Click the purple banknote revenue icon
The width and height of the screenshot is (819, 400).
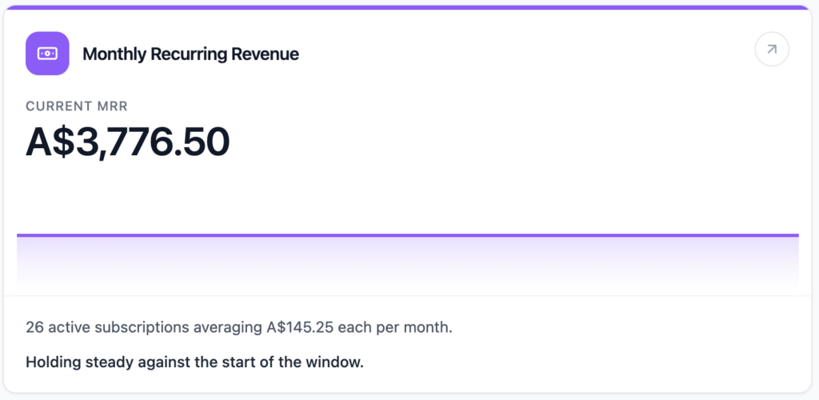tap(47, 54)
